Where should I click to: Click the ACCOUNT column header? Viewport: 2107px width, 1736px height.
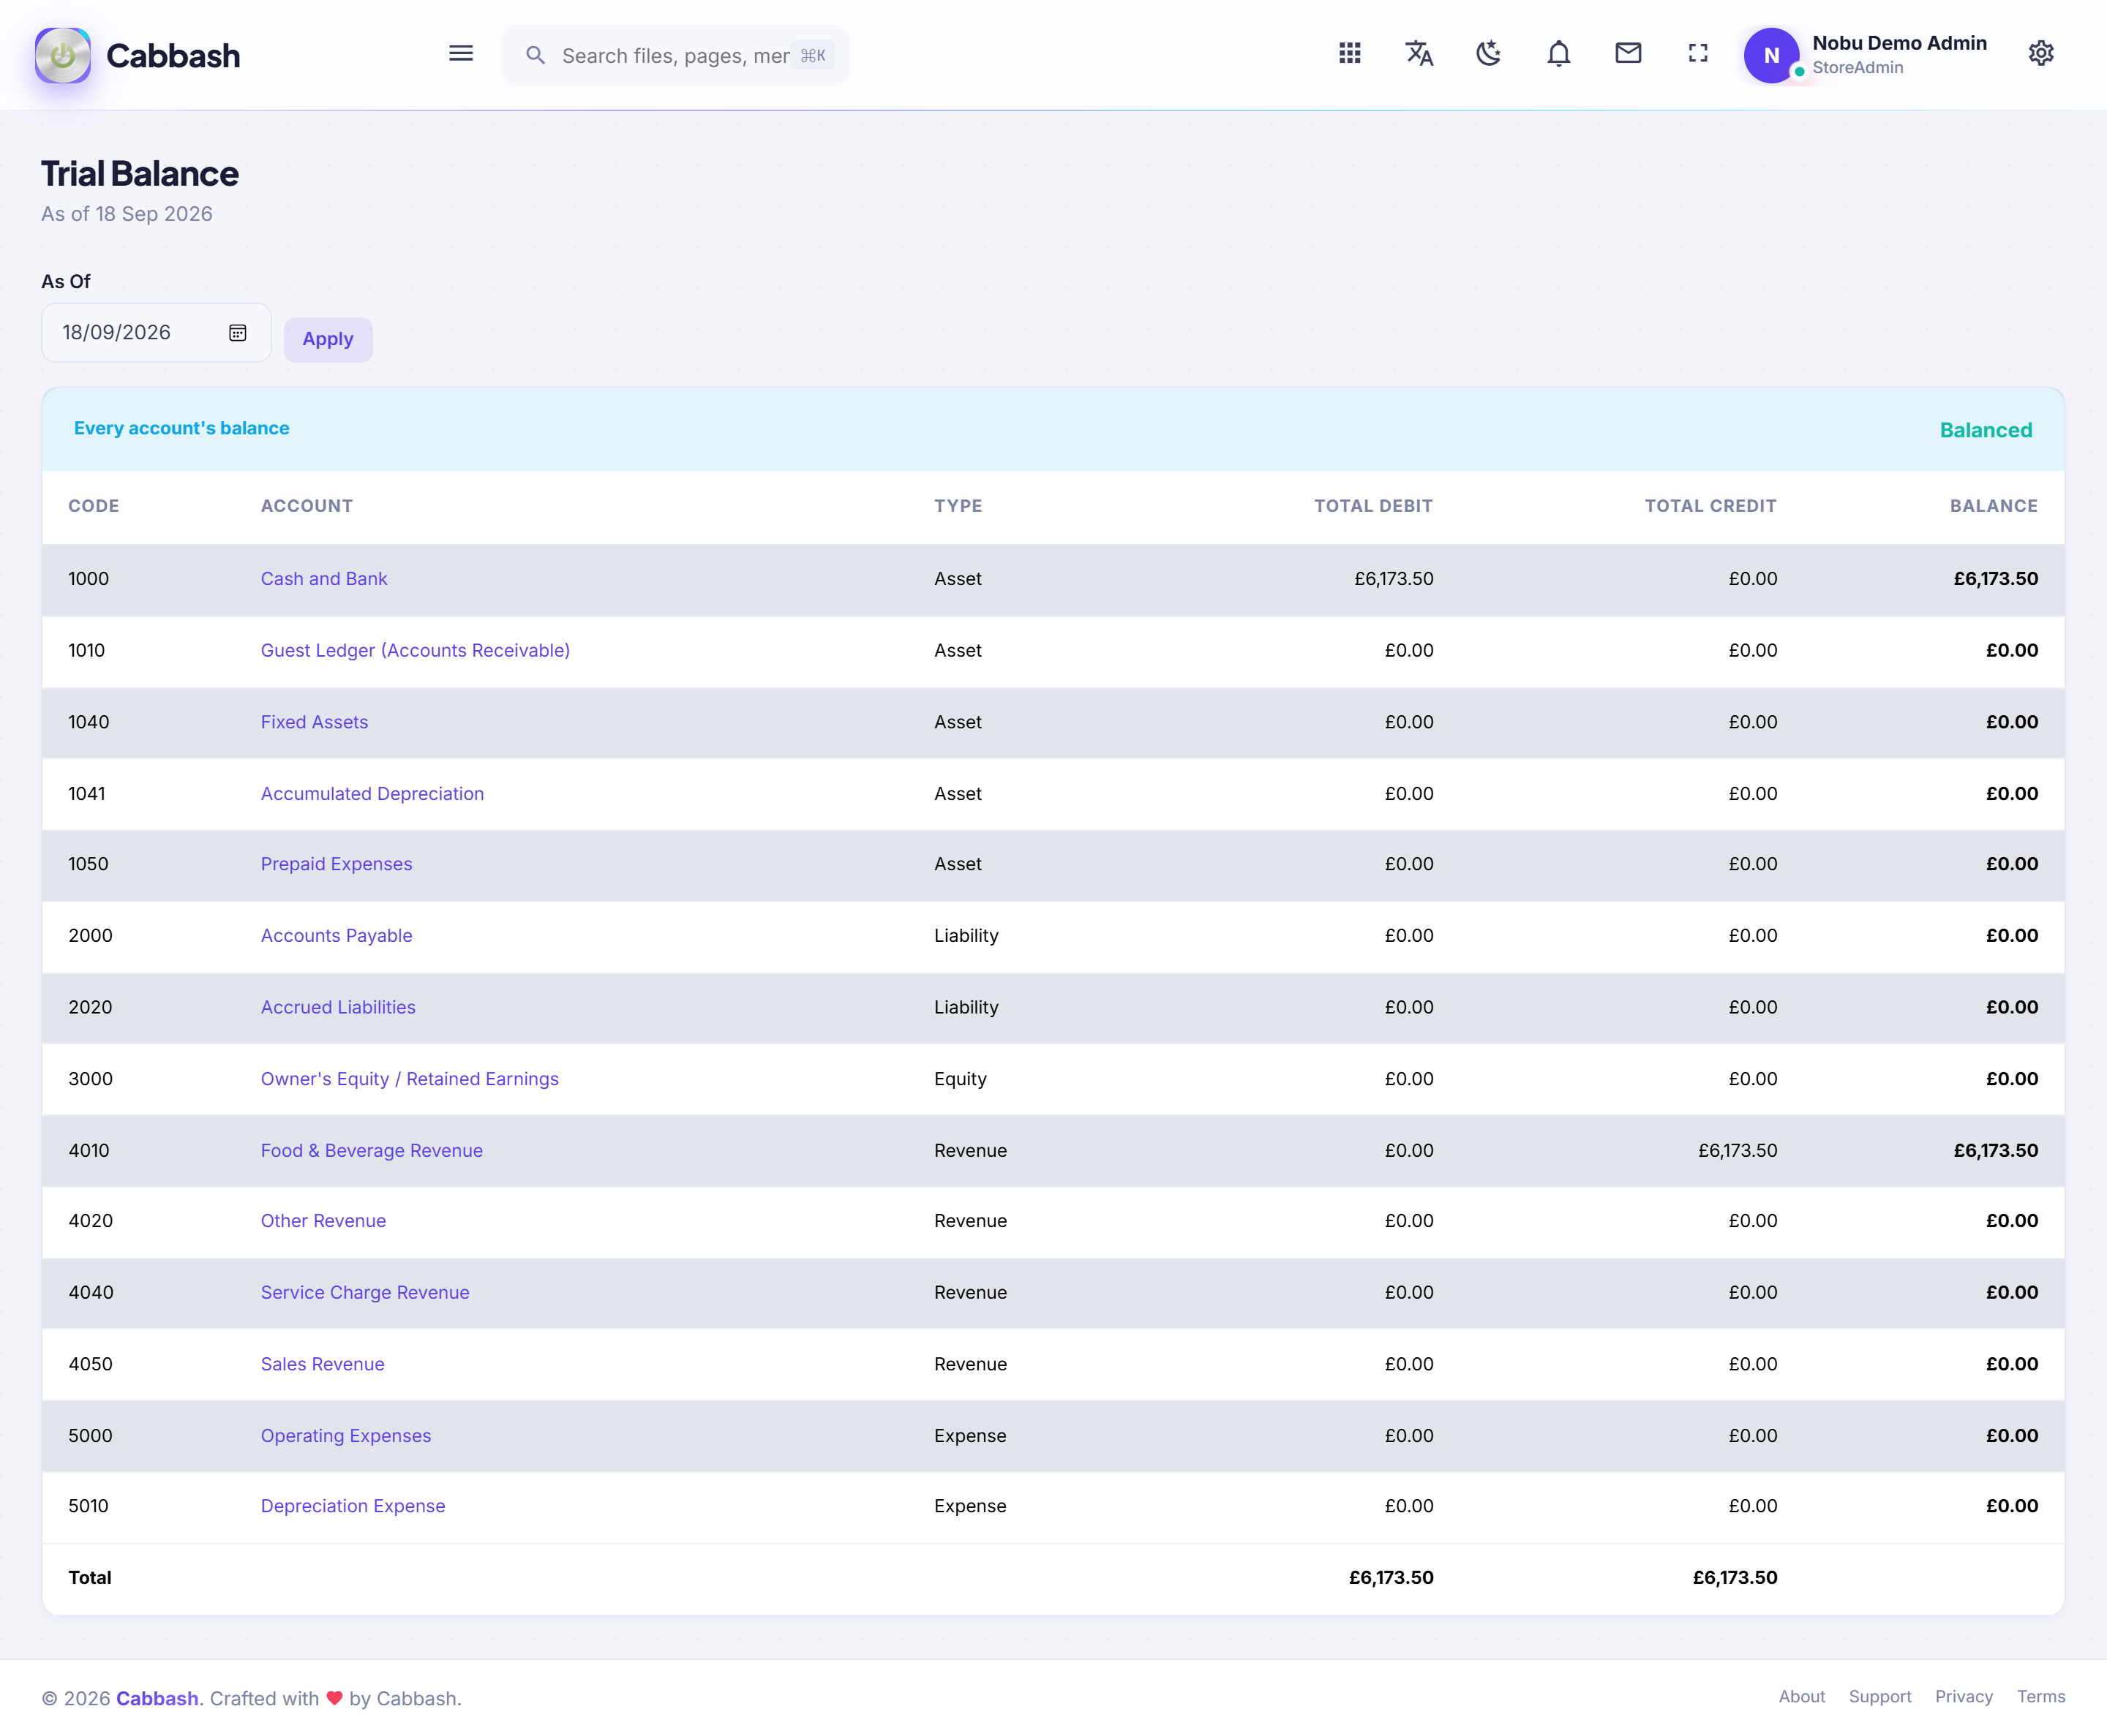[306, 506]
